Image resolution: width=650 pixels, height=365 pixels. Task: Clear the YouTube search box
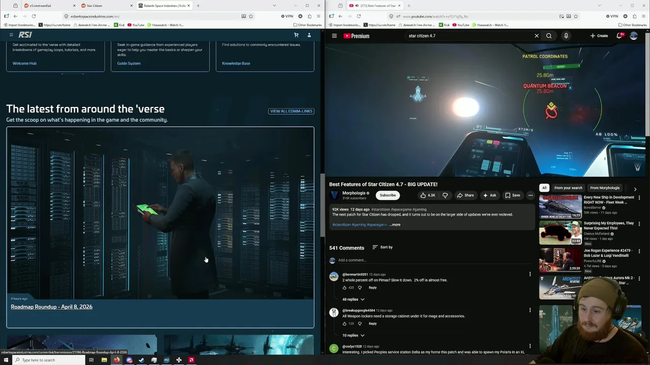[x=536, y=36]
